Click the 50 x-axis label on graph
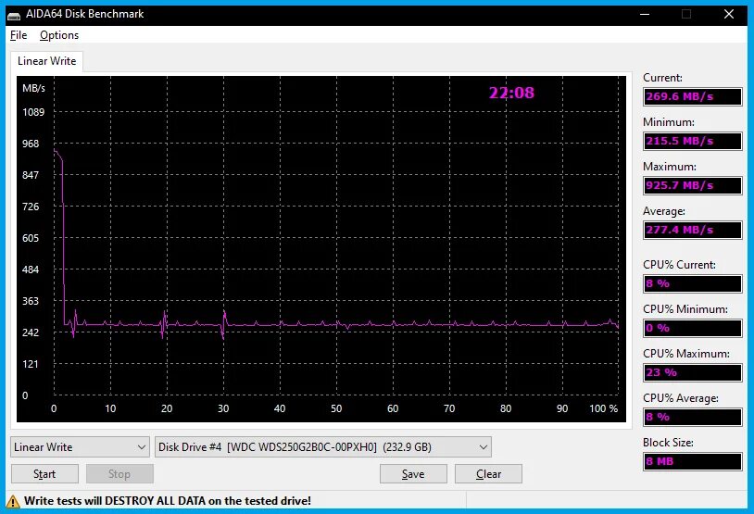This screenshot has height=514, width=754. 336,408
